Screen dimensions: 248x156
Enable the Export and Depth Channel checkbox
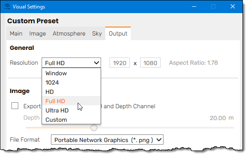point(15,106)
